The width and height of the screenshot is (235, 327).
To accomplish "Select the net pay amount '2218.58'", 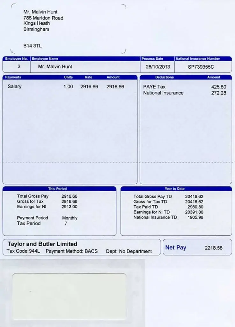I will (214, 248).
